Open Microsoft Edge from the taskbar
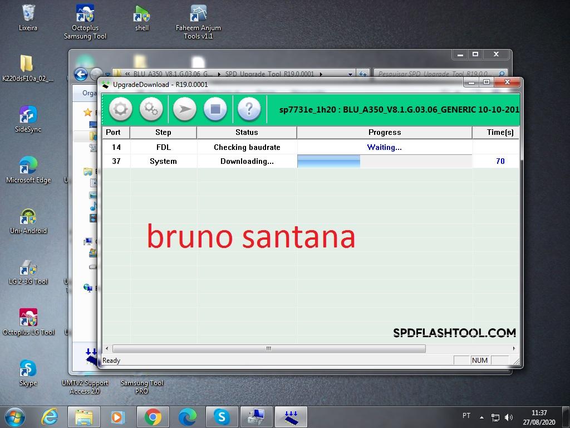This screenshot has height=428, width=570. click(188, 417)
